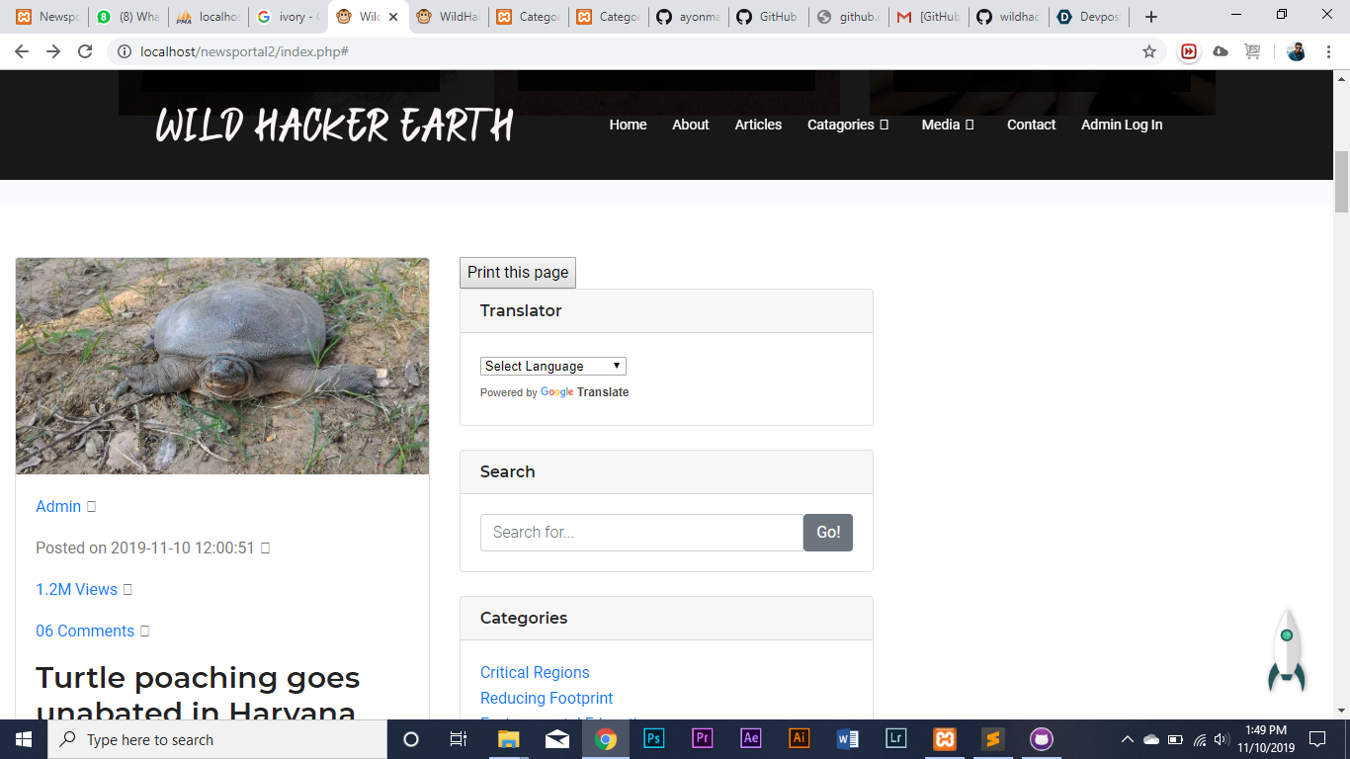Click the Windows taskbar search box
Viewport: 1350px width, 759px height.
[x=215, y=739]
